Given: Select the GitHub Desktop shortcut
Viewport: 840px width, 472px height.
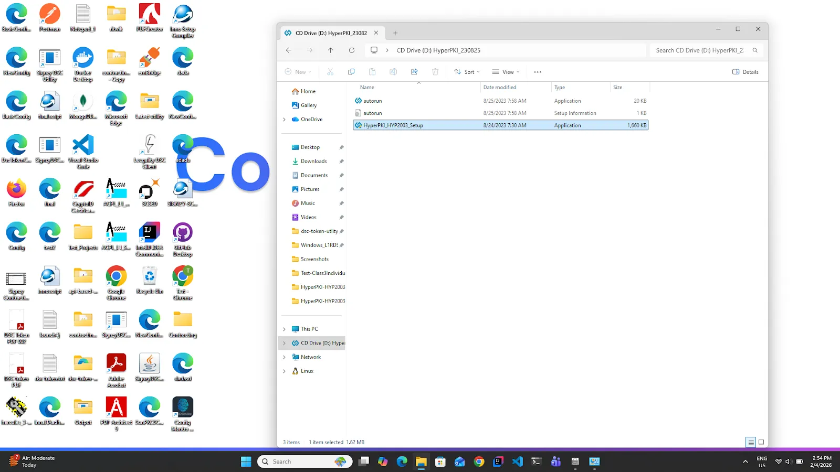Looking at the screenshot, I should click(x=183, y=239).
